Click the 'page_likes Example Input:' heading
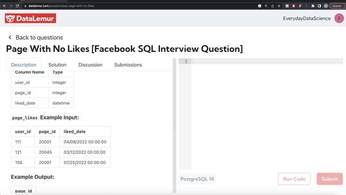Image resolution: width=346 pixels, height=195 pixels. click(x=45, y=118)
